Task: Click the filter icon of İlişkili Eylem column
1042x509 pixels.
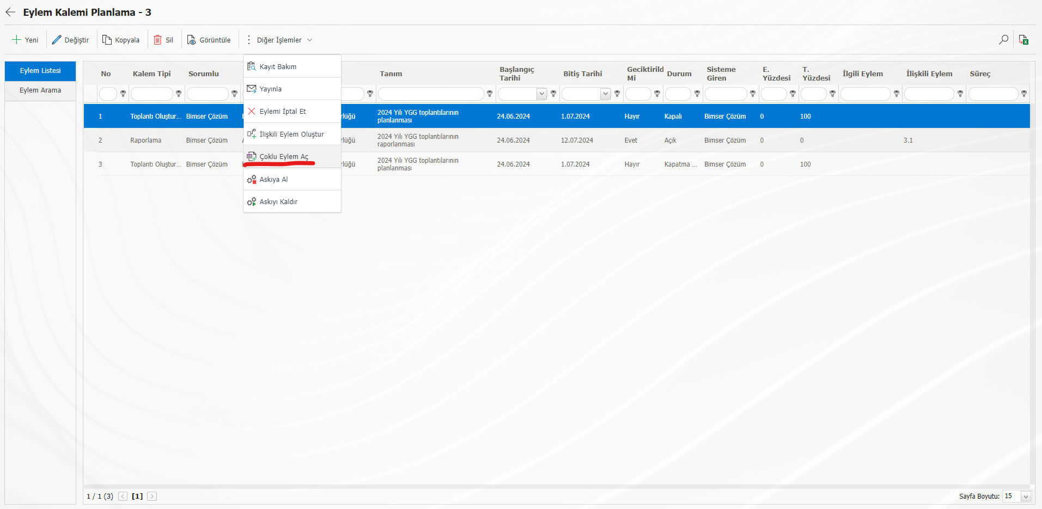Action: pyautogui.click(x=960, y=94)
